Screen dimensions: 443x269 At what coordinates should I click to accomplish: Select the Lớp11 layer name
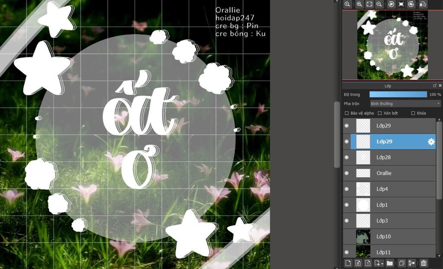pyautogui.click(x=383, y=252)
